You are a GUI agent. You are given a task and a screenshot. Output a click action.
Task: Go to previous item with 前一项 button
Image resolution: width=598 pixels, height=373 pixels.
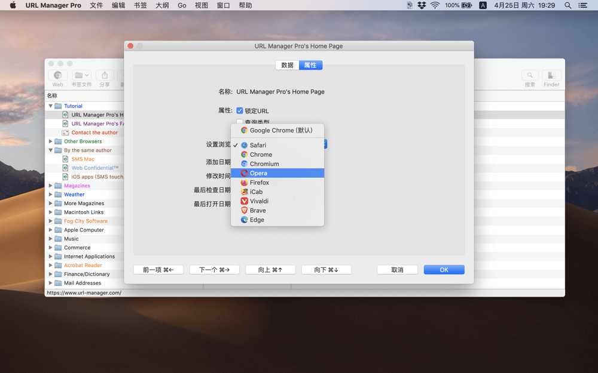158,270
